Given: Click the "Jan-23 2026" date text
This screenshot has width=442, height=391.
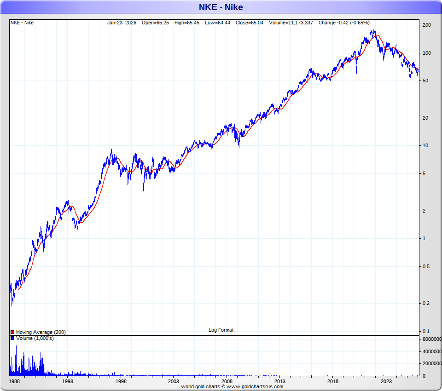Looking at the screenshot, I should click(x=122, y=23).
